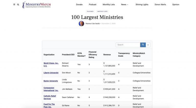The height and width of the screenshot is (108, 196).
Task: Expand the News menu
Action: [x=125, y=5]
